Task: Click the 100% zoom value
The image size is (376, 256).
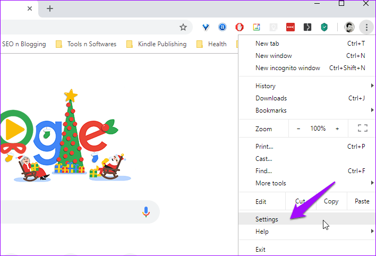Action: 318,129
